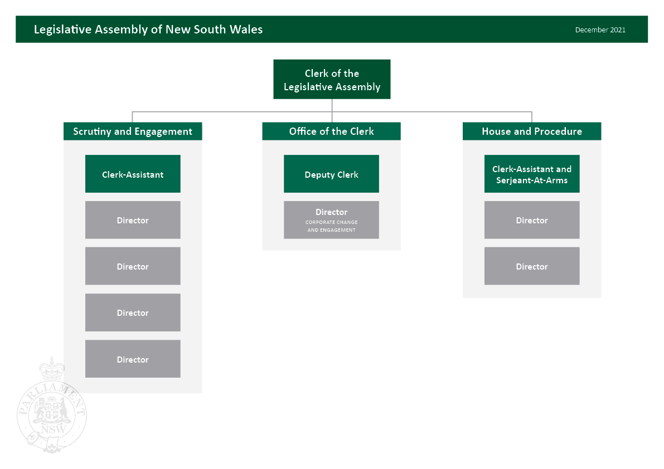Click the 'December 2021' date text
Image resolution: width=664 pixels, height=469 pixels.
click(x=600, y=30)
